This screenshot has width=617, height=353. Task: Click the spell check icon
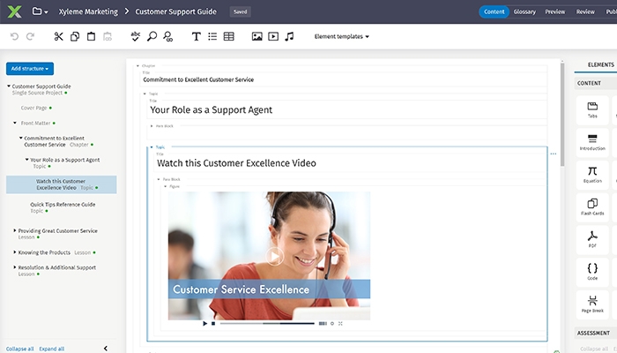tap(136, 36)
